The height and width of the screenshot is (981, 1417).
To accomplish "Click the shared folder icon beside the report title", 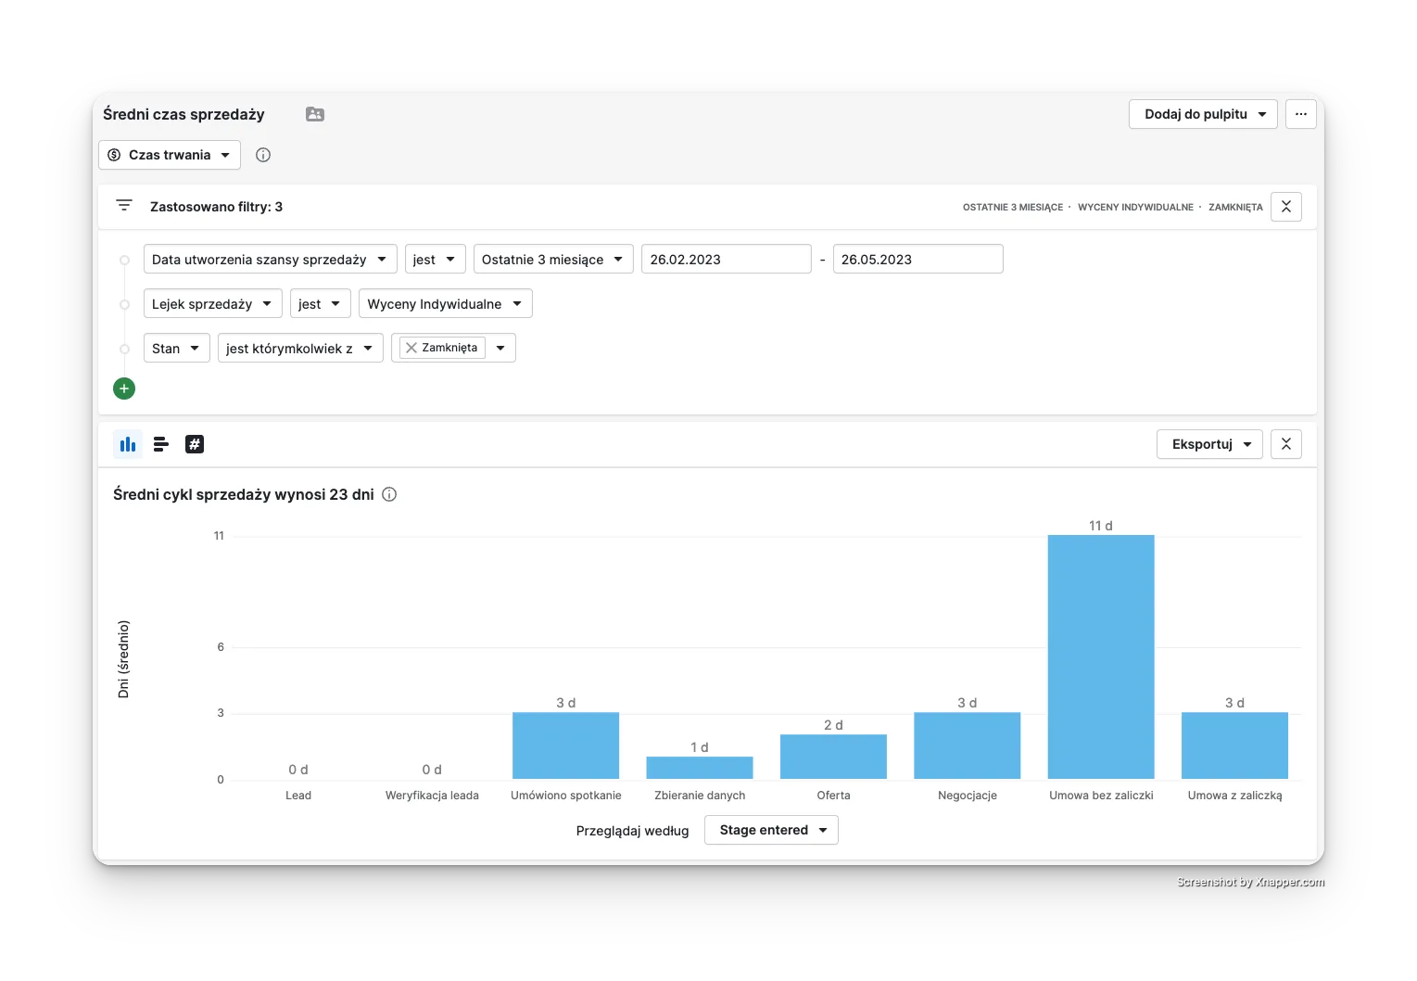I will tap(315, 114).
